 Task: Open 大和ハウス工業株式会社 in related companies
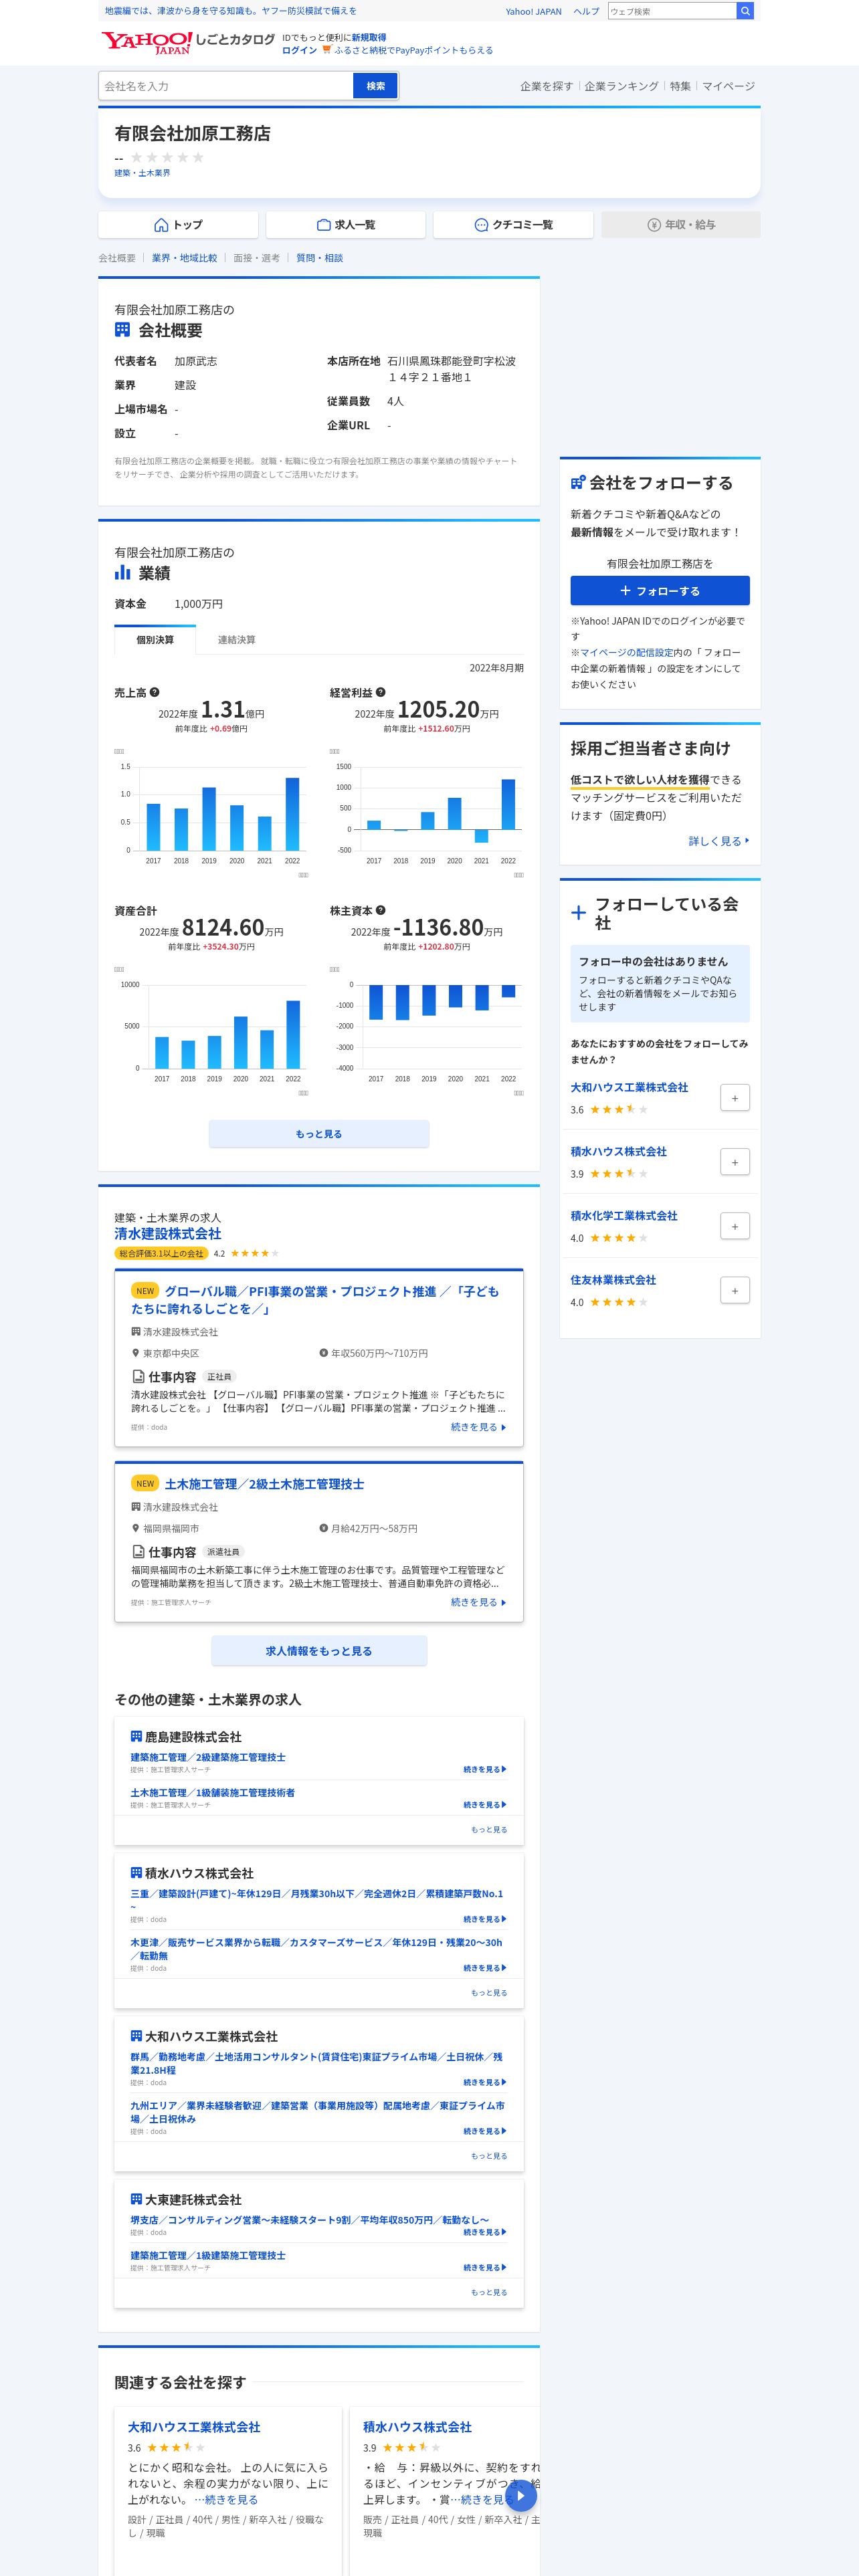[x=194, y=2427]
